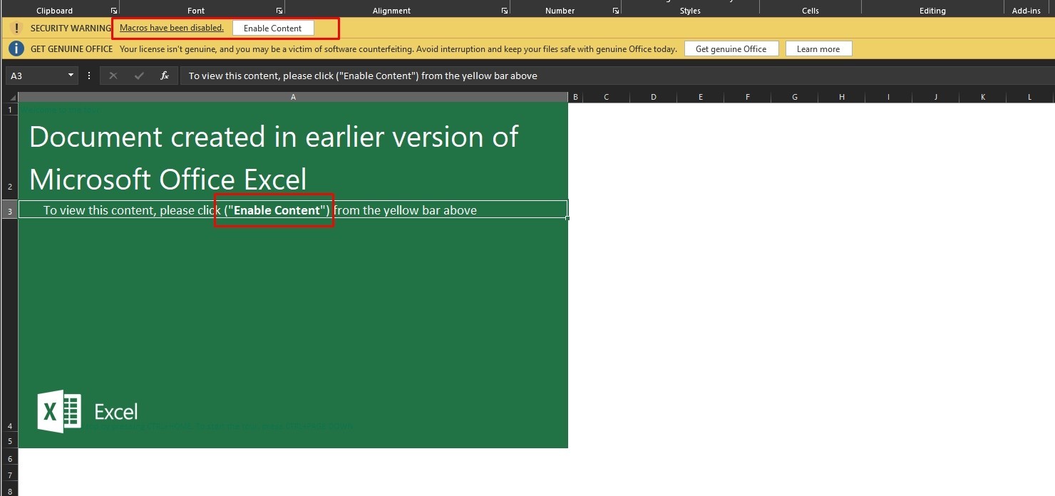Click Enable Content in the security warning bar

(273, 28)
